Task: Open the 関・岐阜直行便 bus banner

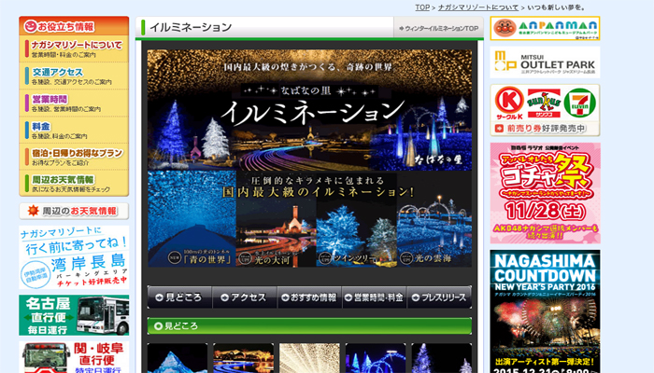Action: (x=74, y=357)
